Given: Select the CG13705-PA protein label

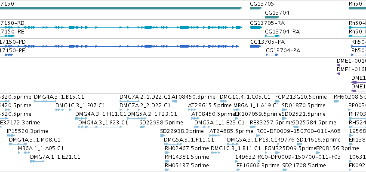Looking at the screenshot, I should pos(268,42).
